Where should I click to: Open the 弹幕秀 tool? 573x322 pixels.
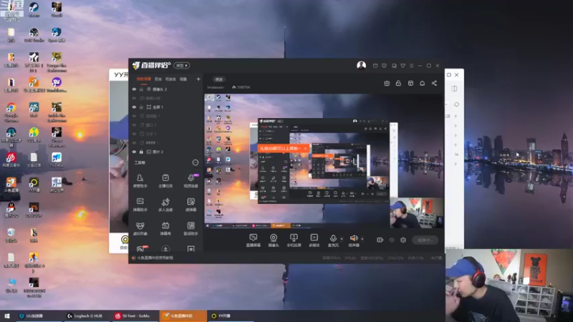click(x=165, y=228)
